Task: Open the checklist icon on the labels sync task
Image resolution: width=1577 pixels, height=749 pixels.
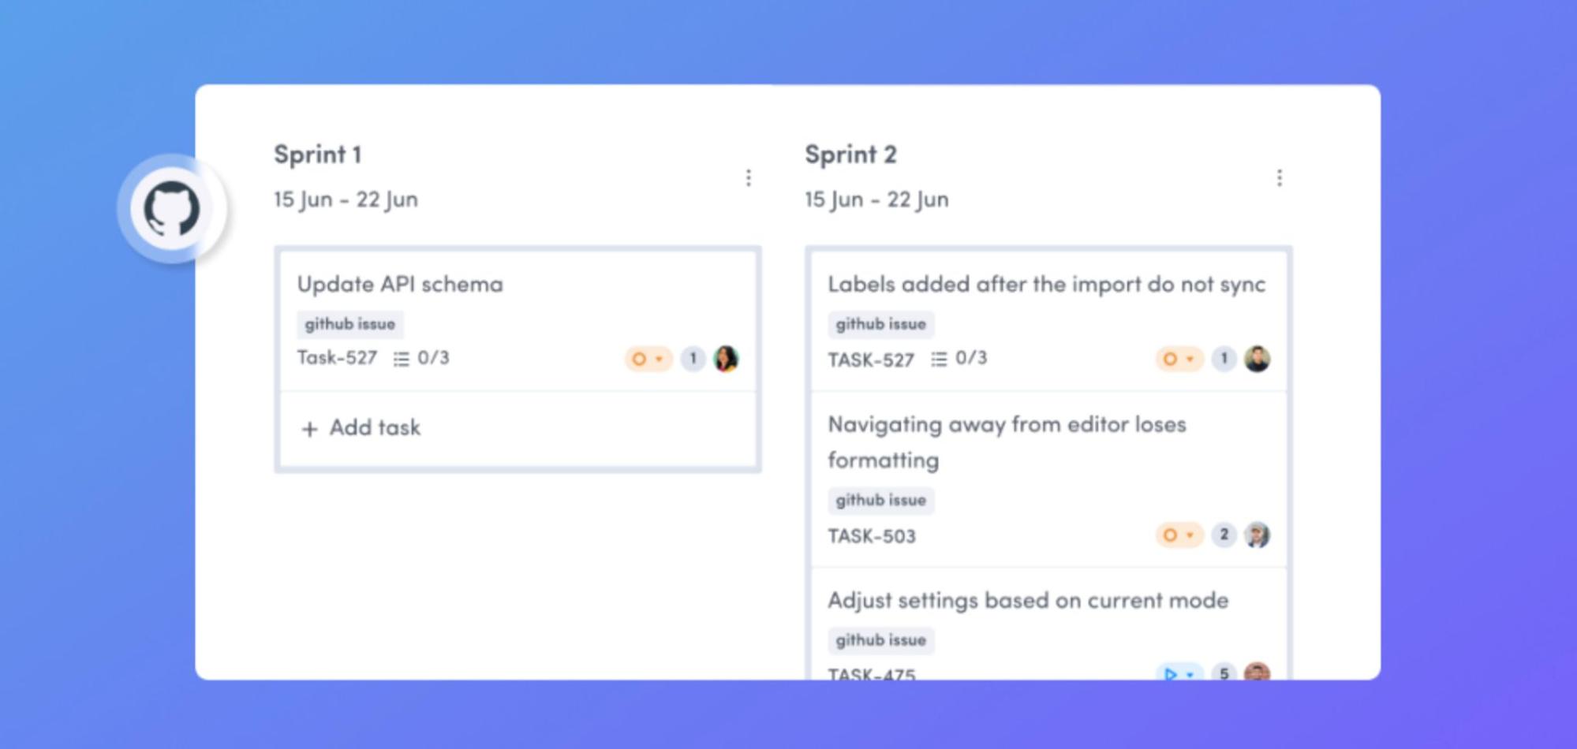Action: point(939,359)
